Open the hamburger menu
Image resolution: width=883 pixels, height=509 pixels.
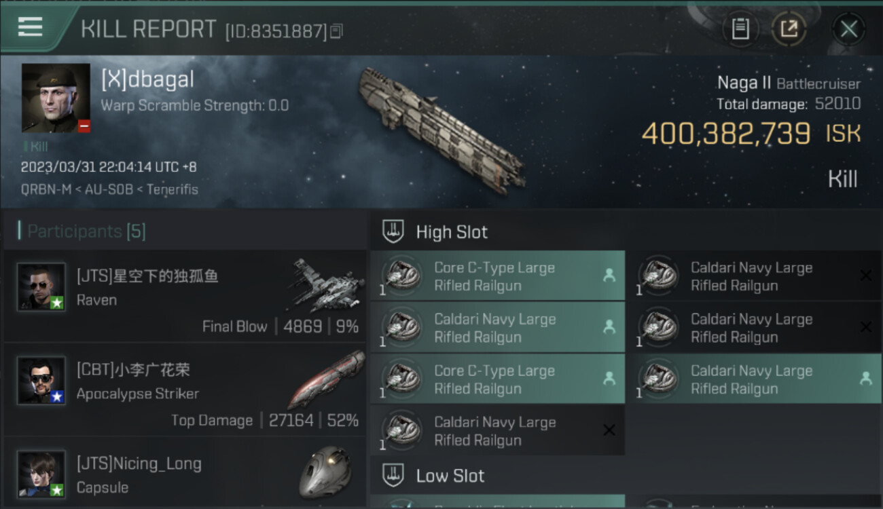point(30,27)
